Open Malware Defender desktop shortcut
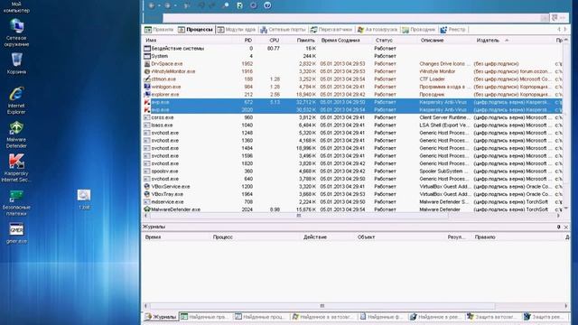This screenshot has width=578, height=325. tap(16, 135)
